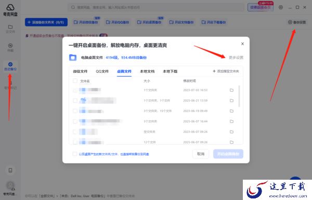Viewport: 312px width, 200px height.
Task: Click 添加备份文件夹 (0/5) blue button
Action: [46, 22]
